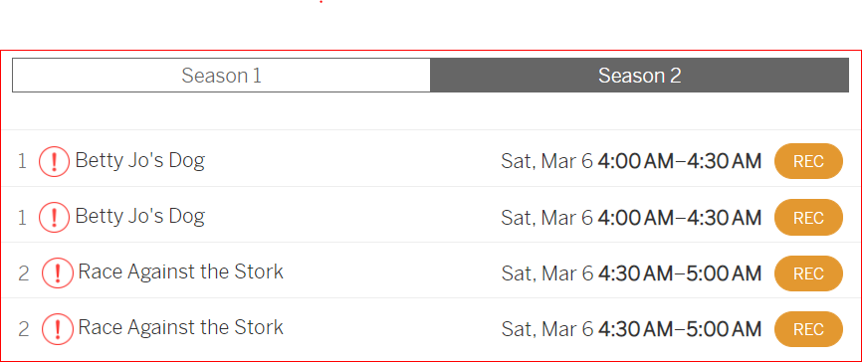Click alert icon on second Betty Jo's Dog listing
This screenshot has width=862, height=362.
pyautogui.click(x=54, y=217)
